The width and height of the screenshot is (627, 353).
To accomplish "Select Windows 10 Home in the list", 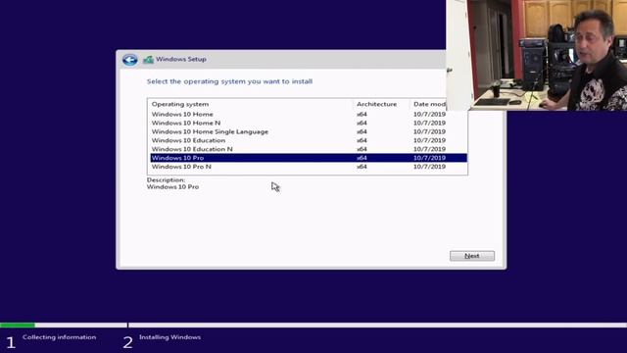I will pos(309,114).
